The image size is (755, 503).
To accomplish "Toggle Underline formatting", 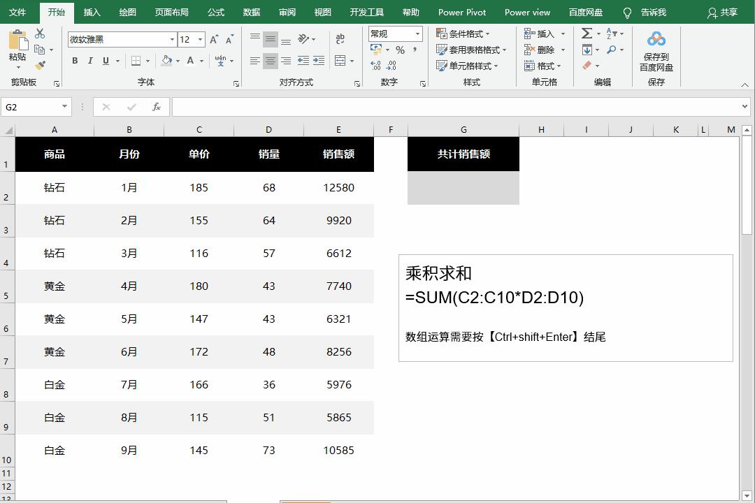I will tap(106, 61).
